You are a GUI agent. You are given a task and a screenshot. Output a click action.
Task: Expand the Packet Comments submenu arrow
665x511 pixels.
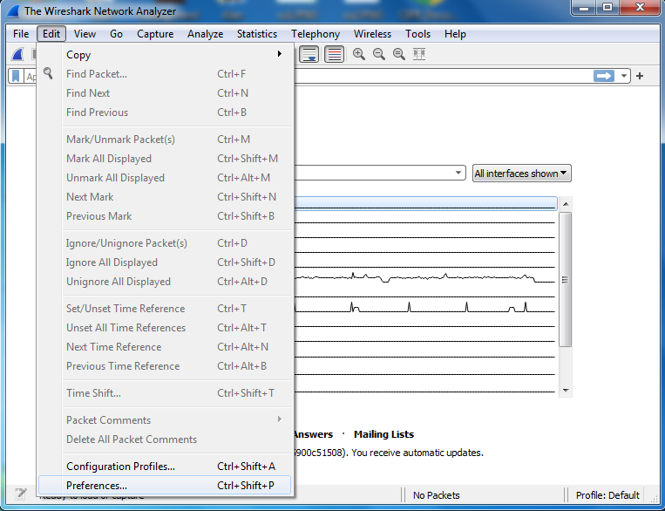coord(280,419)
